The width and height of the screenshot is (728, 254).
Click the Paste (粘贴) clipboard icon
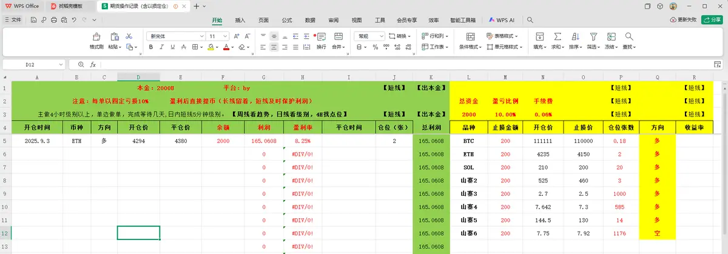[x=114, y=36]
